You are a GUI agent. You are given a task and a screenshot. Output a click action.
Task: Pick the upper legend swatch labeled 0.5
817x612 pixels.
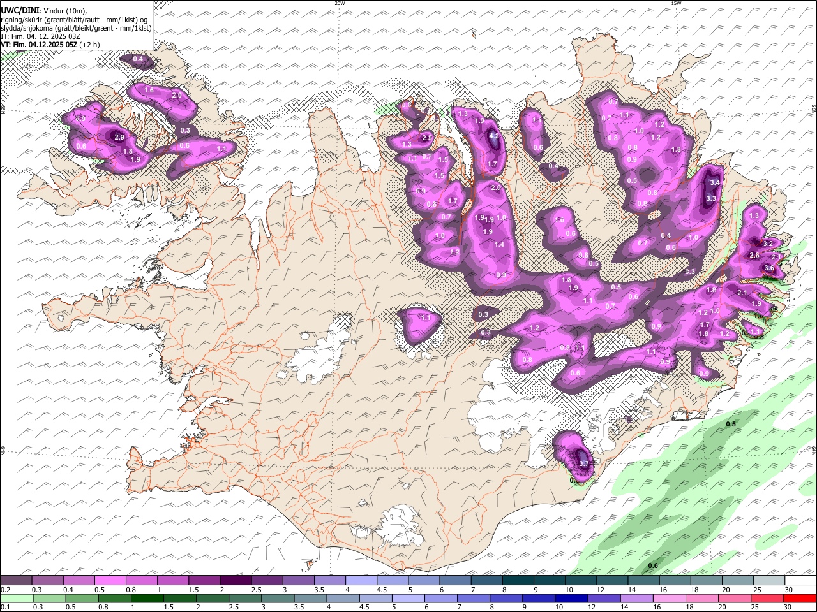tap(110, 581)
